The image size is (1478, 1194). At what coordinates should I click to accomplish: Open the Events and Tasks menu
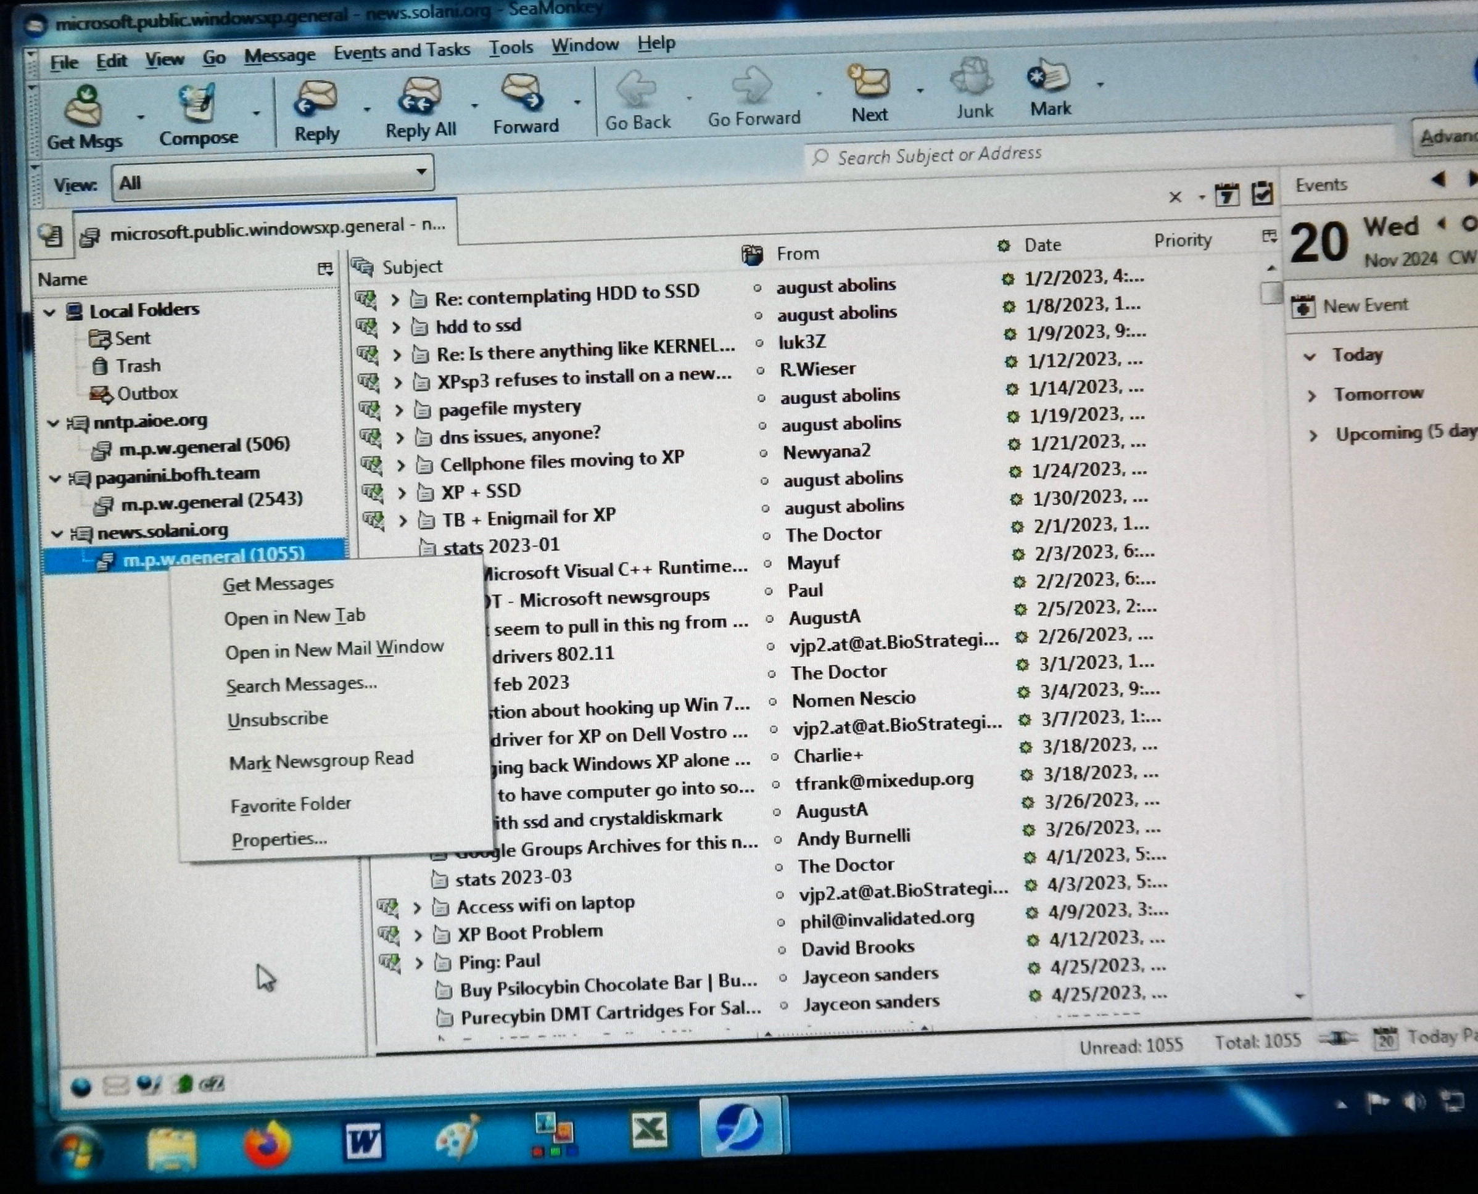point(402,52)
